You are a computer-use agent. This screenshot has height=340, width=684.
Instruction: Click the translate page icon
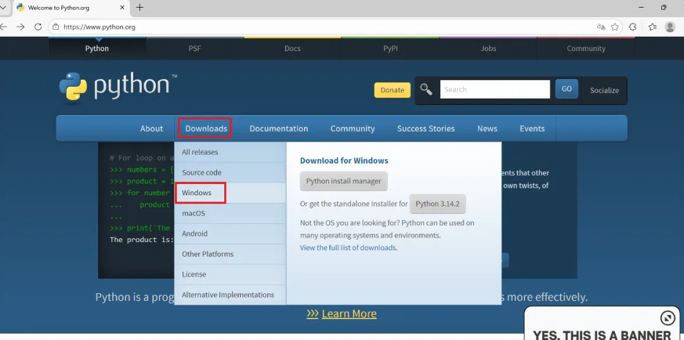point(600,27)
